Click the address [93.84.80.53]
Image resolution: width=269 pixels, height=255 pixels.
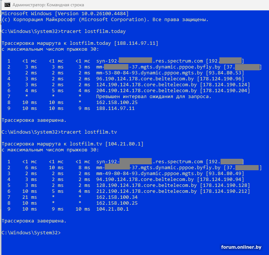[x=225, y=73]
